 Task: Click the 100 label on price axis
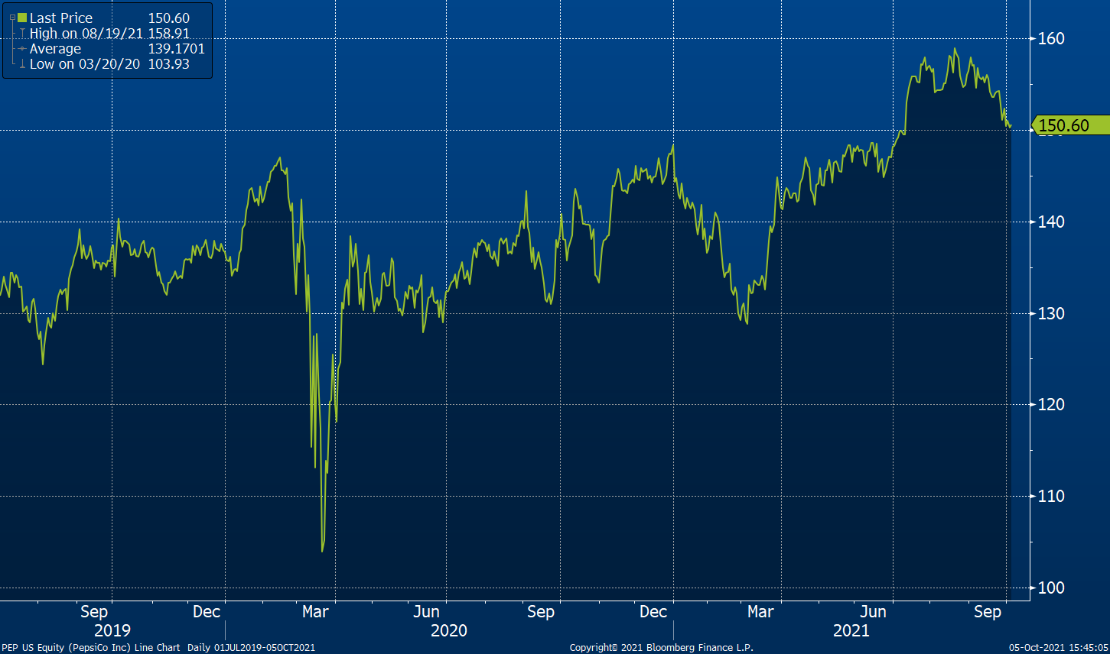pos(1051,588)
